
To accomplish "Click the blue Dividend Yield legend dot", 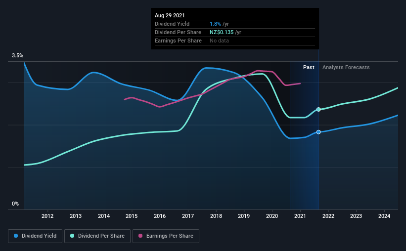I will [x=16, y=236].
